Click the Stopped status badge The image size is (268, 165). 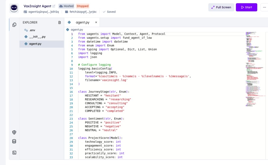pos(82,6)
